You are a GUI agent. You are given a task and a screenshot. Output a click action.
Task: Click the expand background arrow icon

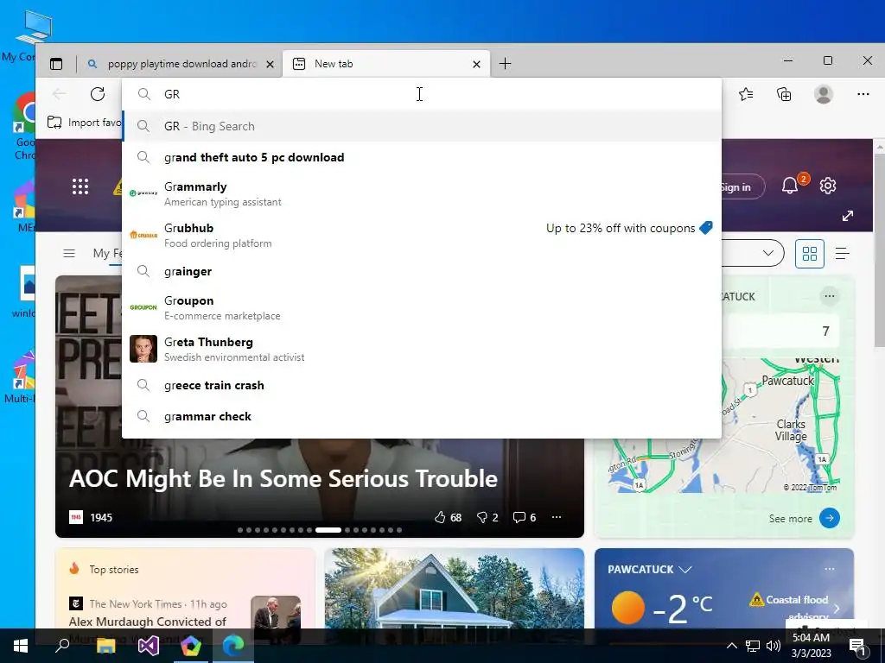click(847, 216)
